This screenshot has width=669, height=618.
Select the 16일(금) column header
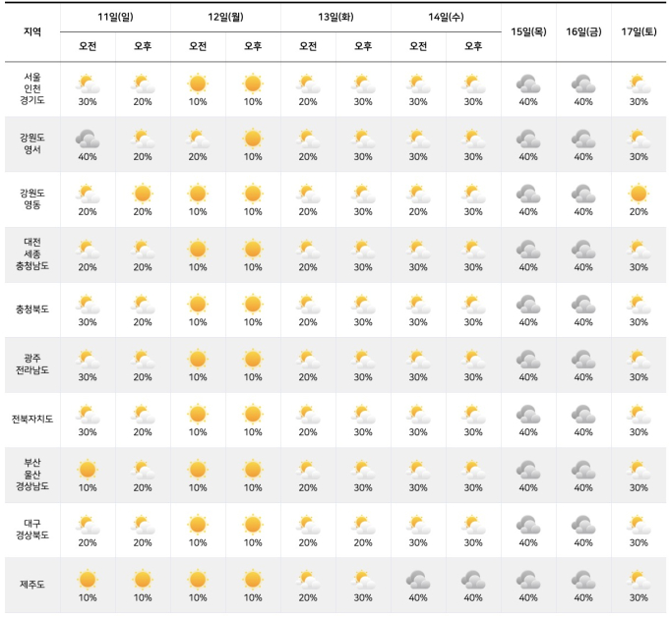pyautogui.click(x=583, y=32)
